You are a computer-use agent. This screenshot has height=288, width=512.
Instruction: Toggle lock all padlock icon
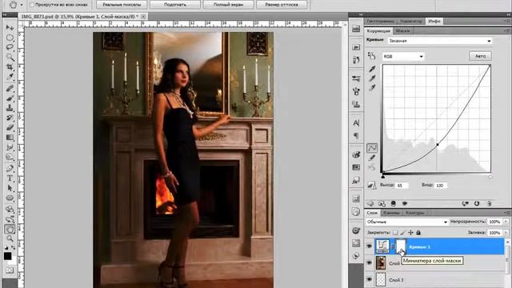coord(418,233)
